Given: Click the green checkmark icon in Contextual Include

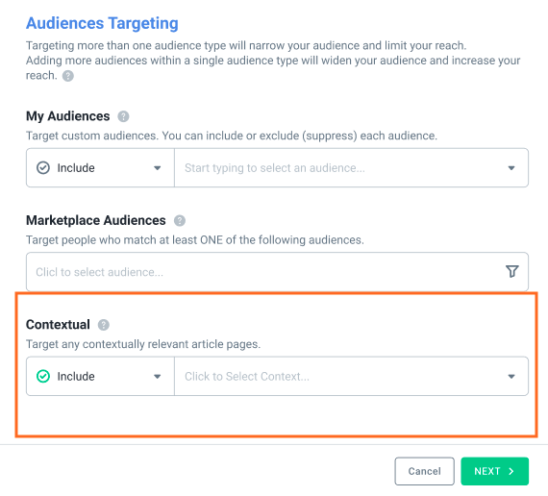Looking at the screenshot, I should click(x=43, y=377).
